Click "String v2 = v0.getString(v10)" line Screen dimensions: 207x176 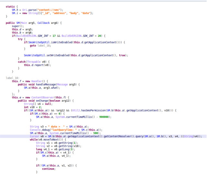(x=59, y=146)
